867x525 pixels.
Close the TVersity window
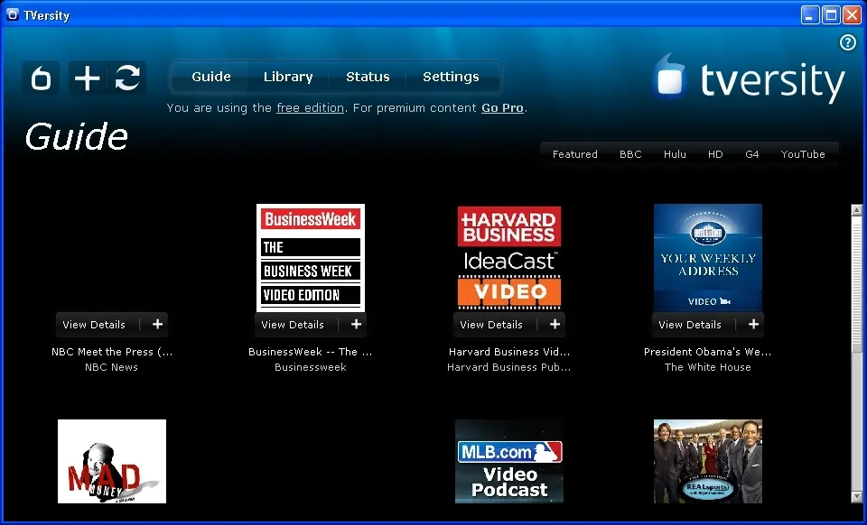(852, 15)
